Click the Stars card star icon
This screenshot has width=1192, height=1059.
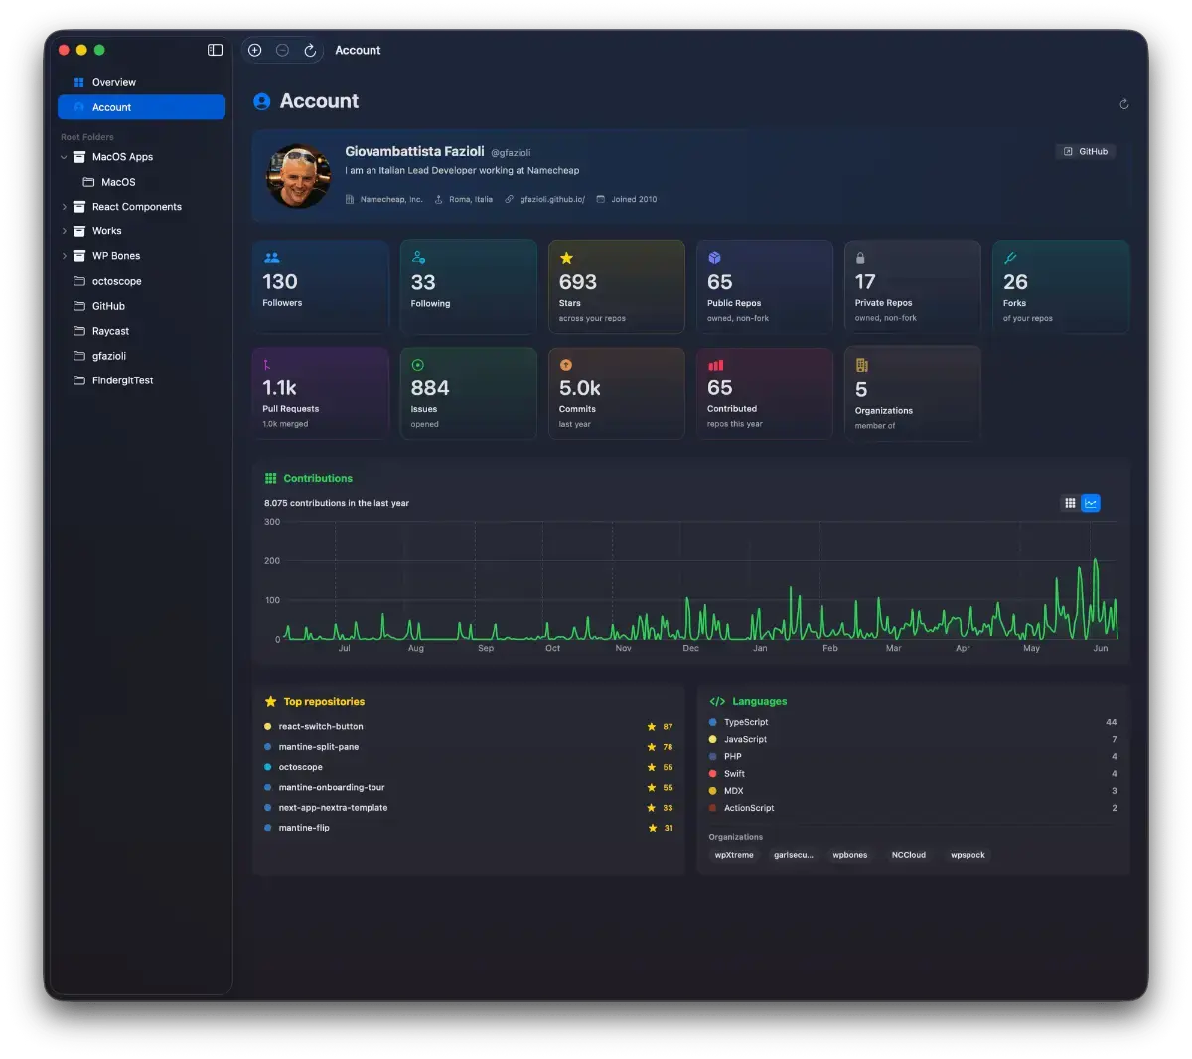coord(566,258)
